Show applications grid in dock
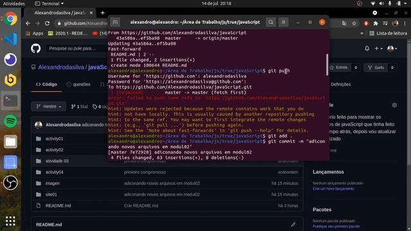 10,221
